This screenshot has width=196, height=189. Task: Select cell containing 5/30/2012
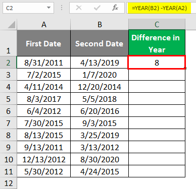point(44,171)
